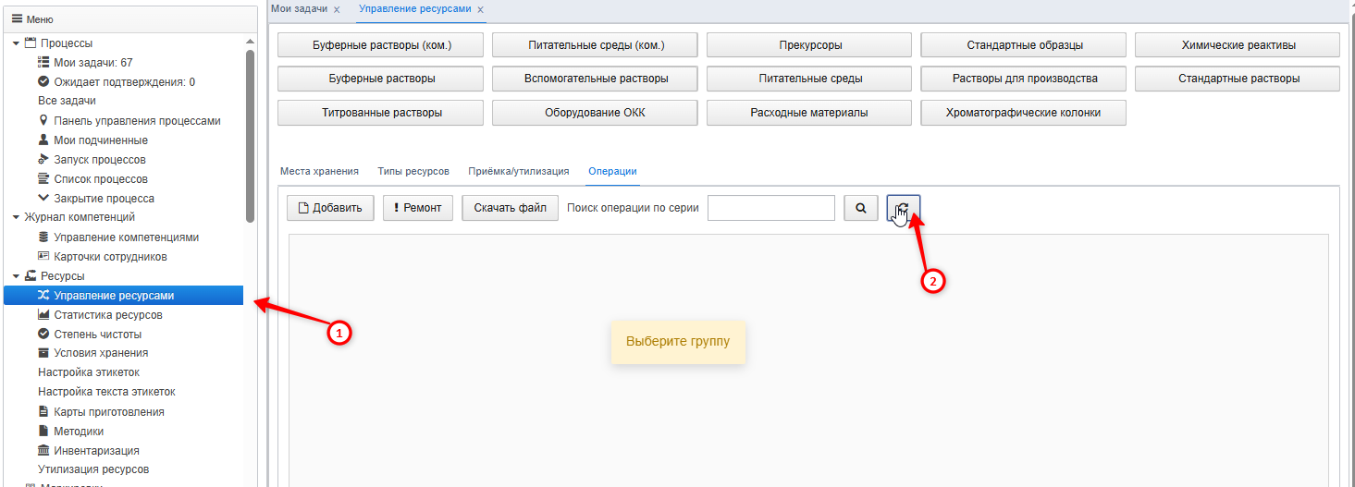Open the Оборудование ОКК group

596,113
